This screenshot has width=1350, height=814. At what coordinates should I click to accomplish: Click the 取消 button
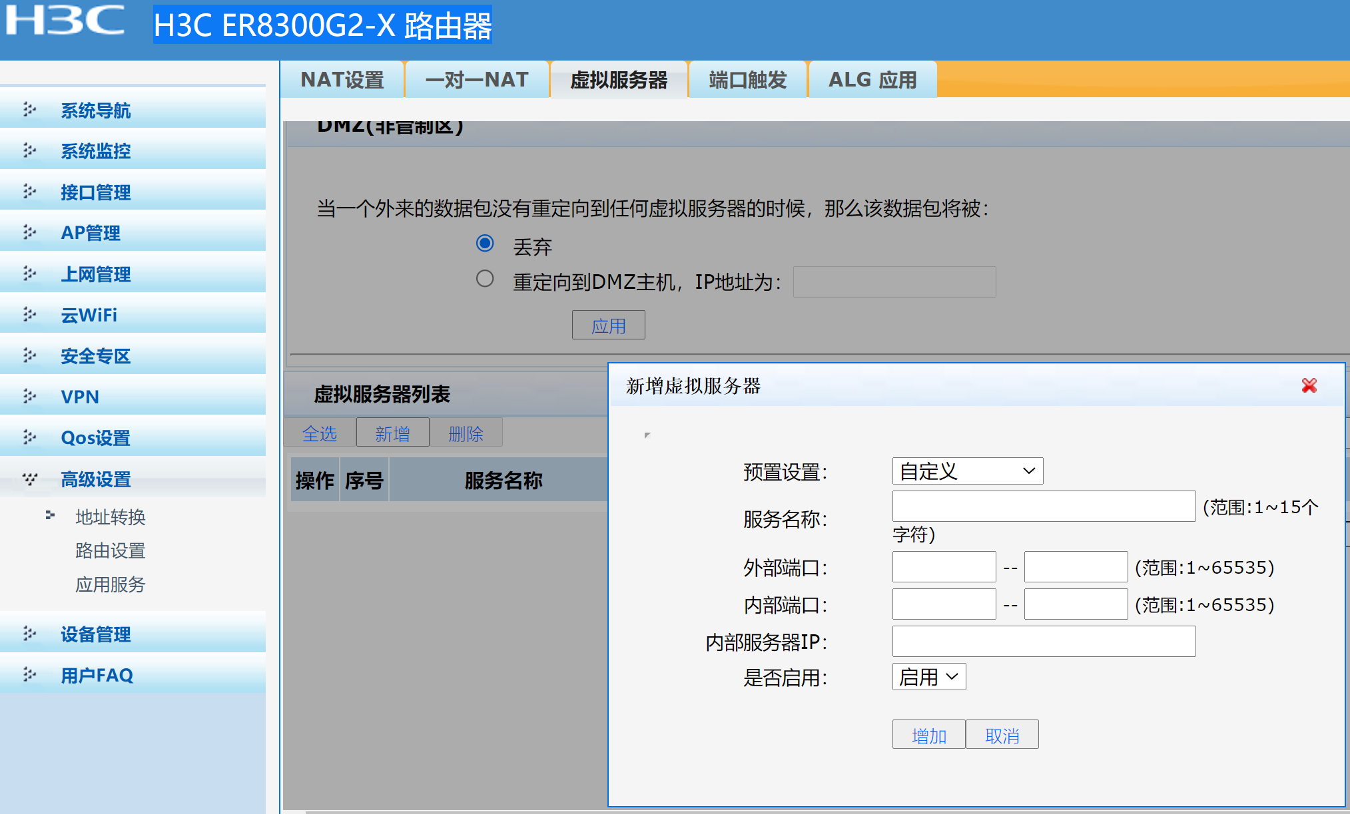click(1002, 735)
